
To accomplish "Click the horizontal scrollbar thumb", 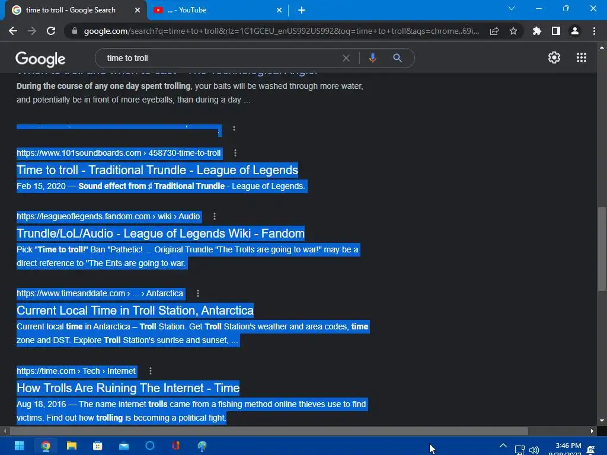I will pos(269,431).
